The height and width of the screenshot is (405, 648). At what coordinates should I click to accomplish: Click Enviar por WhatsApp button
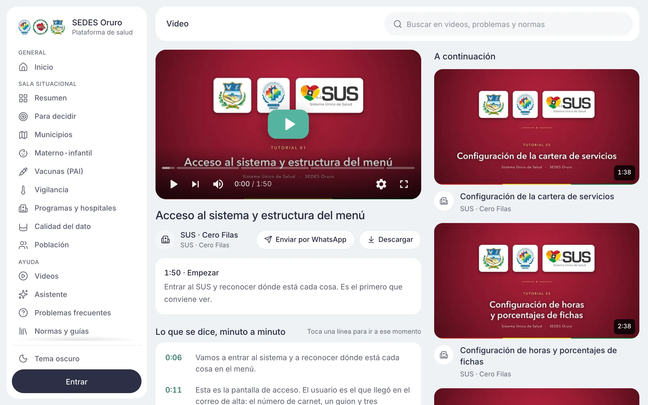click(305, 239)
